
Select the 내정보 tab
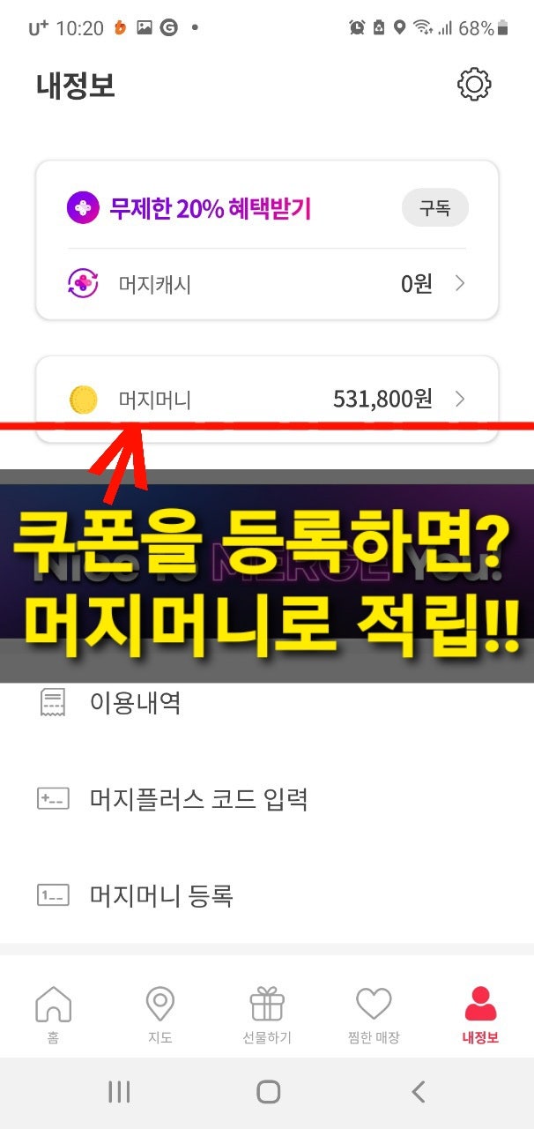480,1015
